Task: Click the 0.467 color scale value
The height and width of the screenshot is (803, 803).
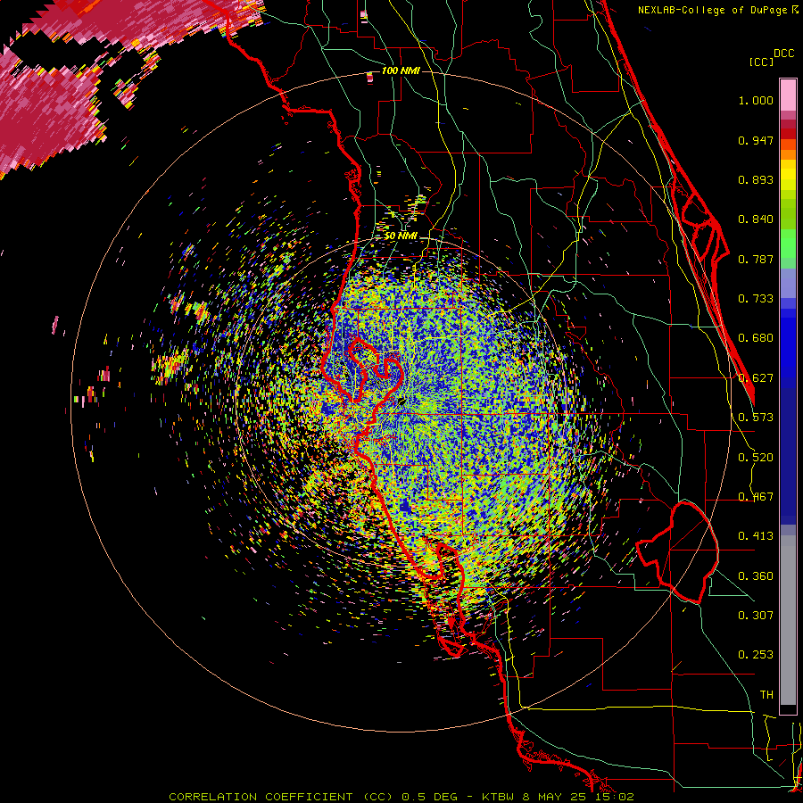Action: coord(756,497)
